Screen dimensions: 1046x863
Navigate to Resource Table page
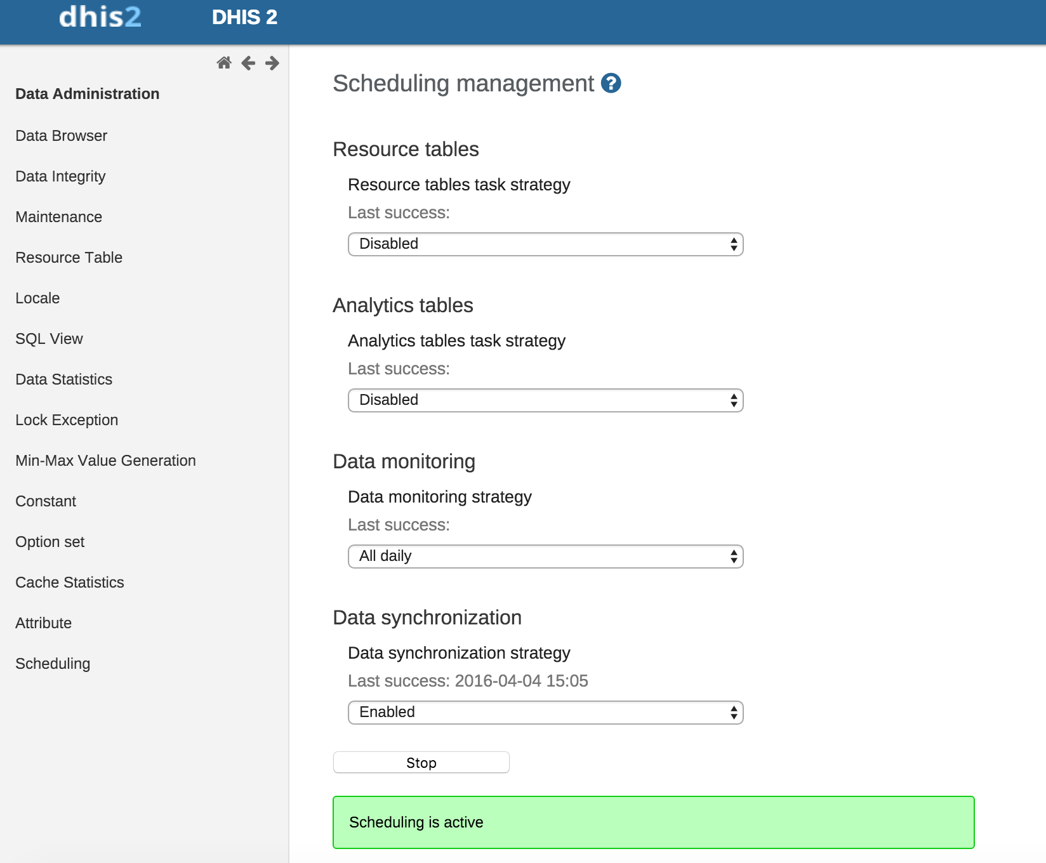point(69,258)
